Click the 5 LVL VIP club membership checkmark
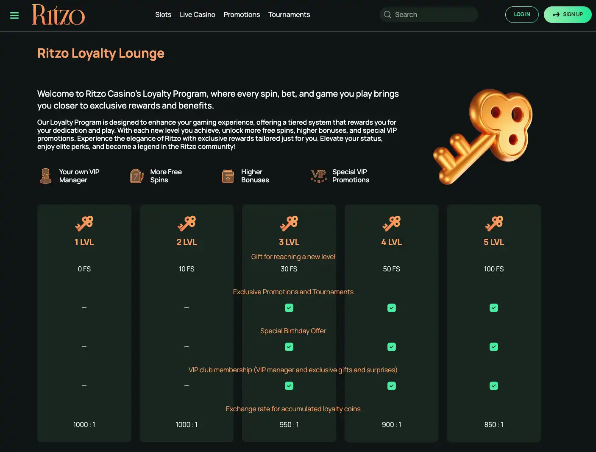This screenshot has height=452, width=596. pyautogui.click(x=494, y=386)
